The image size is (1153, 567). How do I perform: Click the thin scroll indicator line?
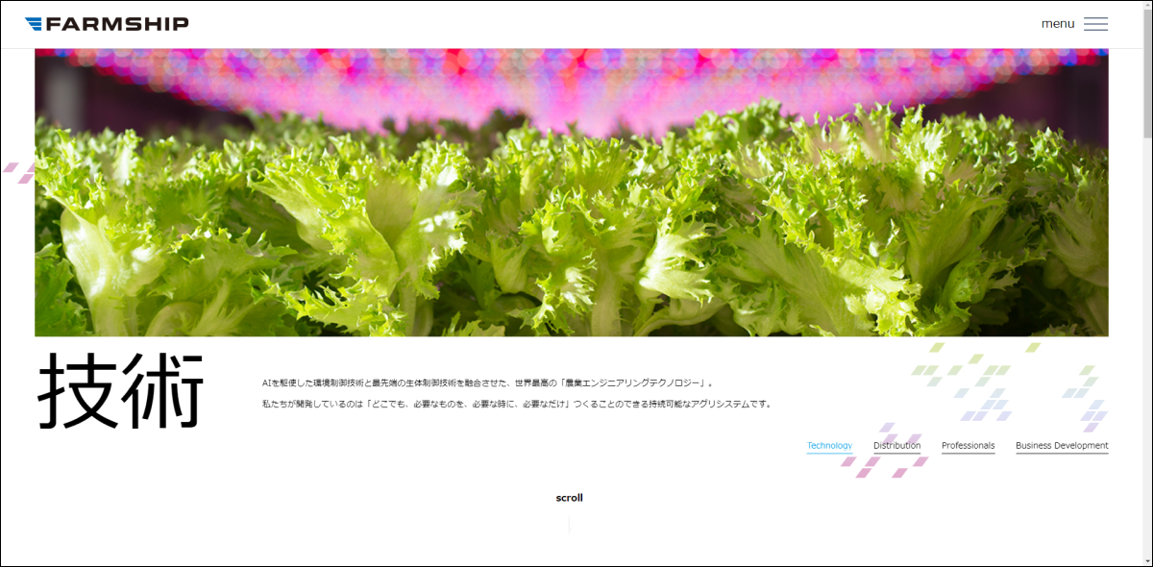click(569, 524)
